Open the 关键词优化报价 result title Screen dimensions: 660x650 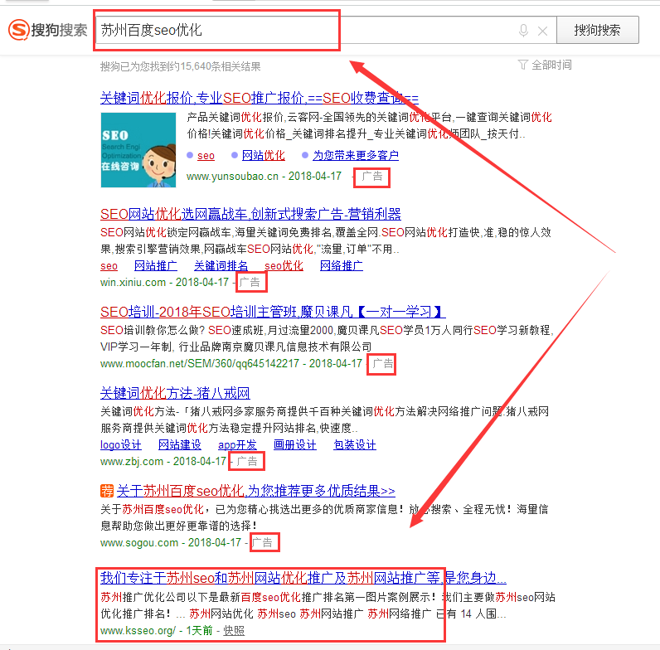point(259,96)
